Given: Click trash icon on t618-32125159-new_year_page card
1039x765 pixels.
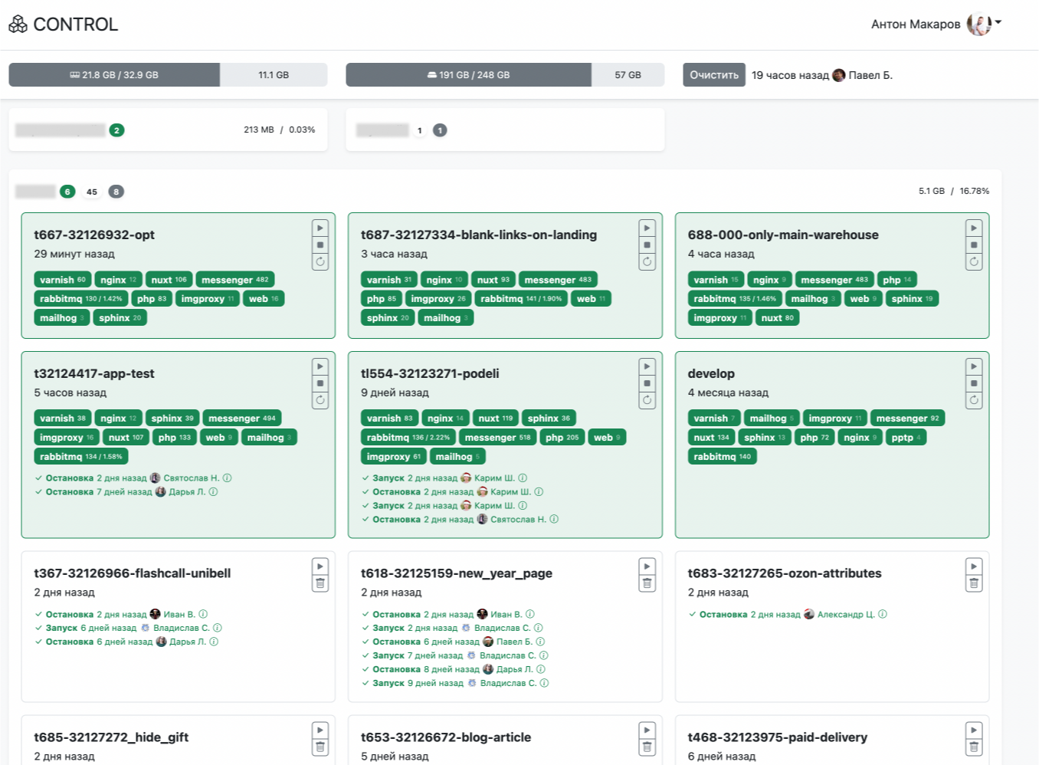Looking at the screenshot, I should (x=647, y=583).
